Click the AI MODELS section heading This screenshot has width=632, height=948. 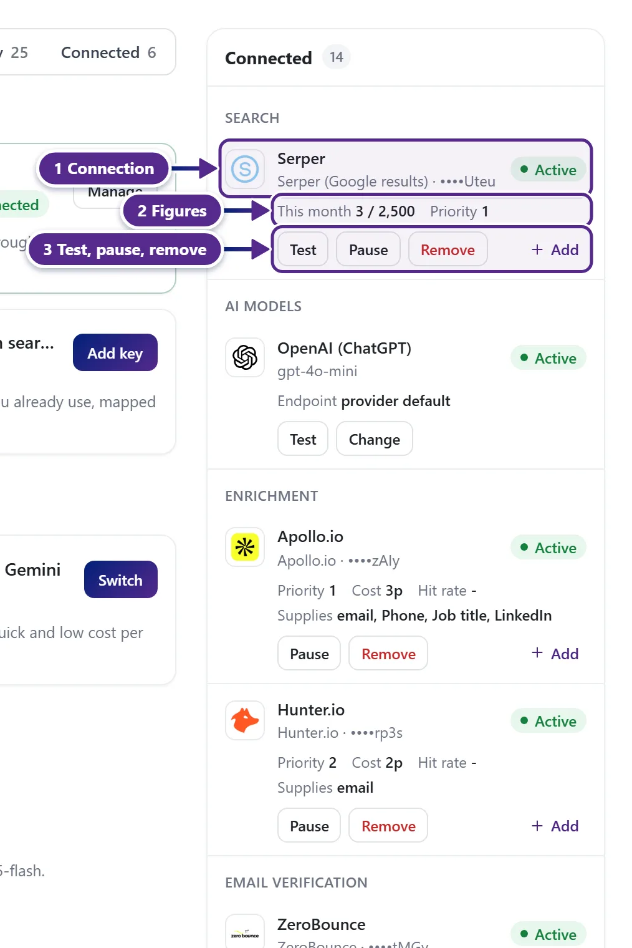(263, 306)
